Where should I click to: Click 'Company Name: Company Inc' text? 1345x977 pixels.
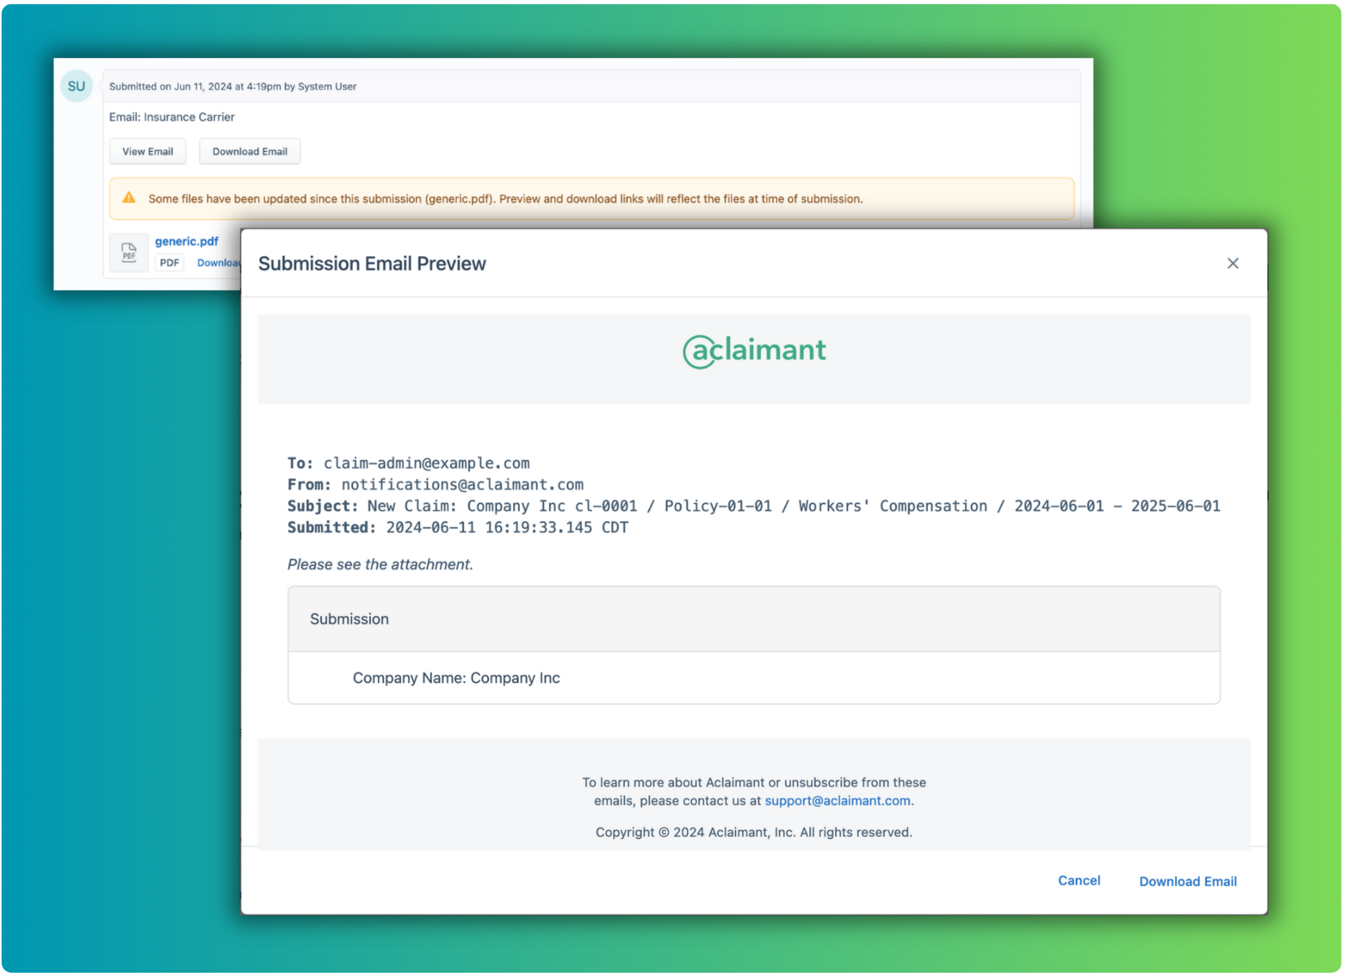click(456, 677)
